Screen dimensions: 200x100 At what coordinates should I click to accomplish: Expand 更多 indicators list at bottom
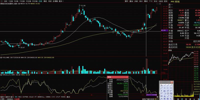(68, 97)
